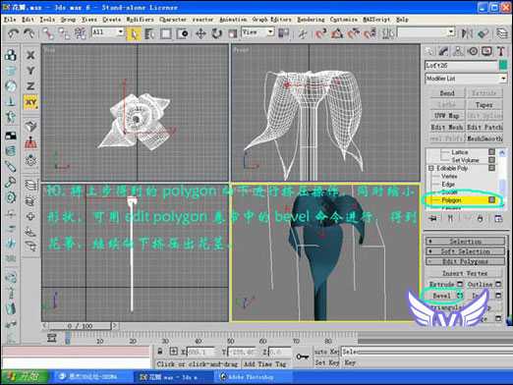Apply the Taper modifier button
This screenshot has height=385, width=513.
coord(484,105)
